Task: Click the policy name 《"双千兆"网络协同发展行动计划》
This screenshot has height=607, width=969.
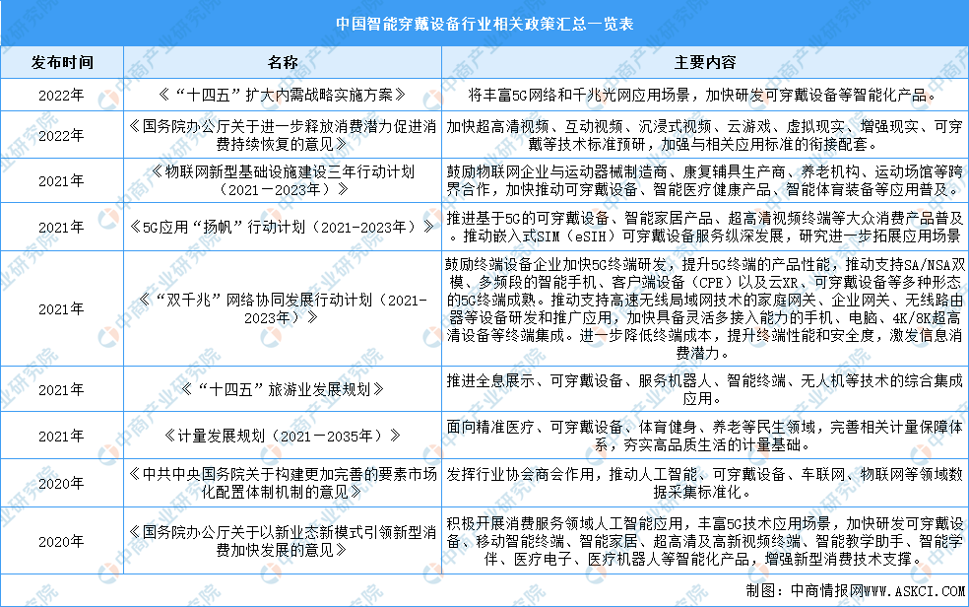Action: [283, 309]
